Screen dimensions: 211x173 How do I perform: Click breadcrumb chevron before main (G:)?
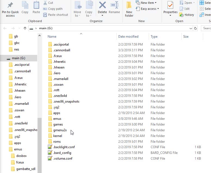[x=36, y=28]
